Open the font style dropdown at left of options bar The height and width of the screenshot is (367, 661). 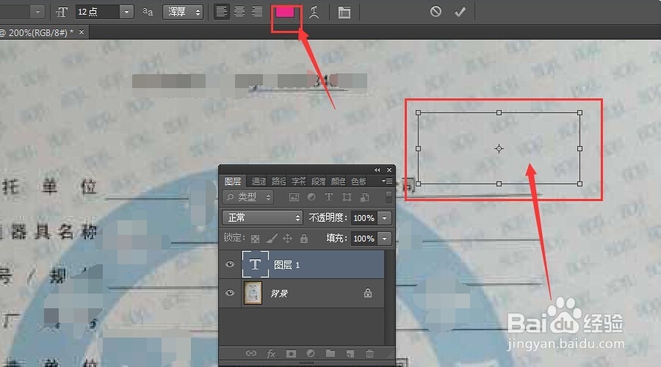[37, 12]
